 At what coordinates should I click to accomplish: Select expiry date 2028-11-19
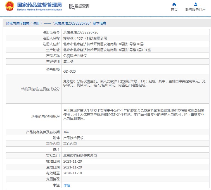73,173
